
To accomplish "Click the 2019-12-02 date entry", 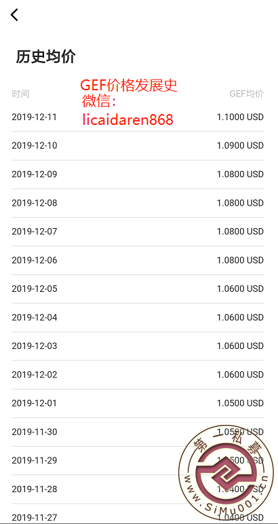I will click(138, 375).
